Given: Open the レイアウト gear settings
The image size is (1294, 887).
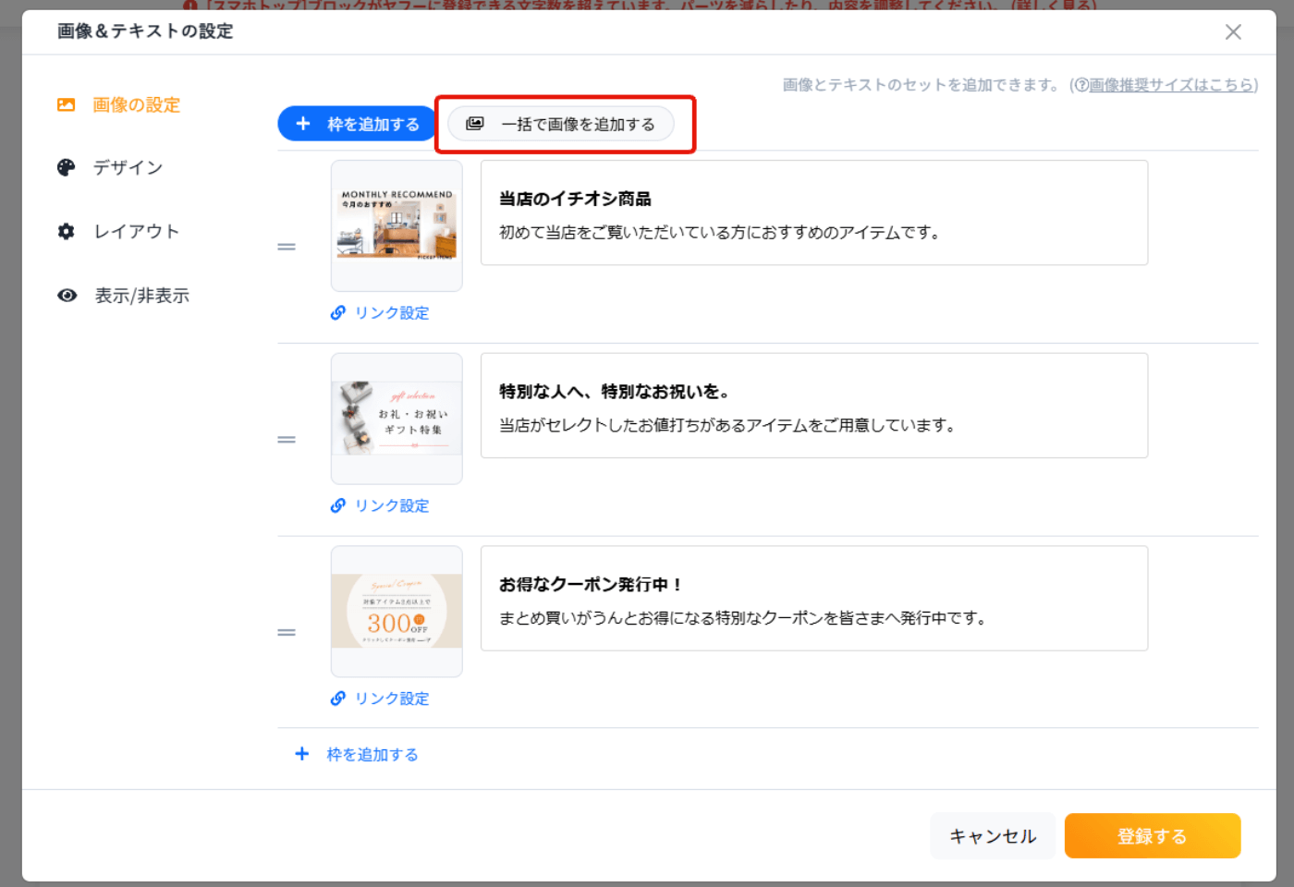Looking at the screenshot, I should pos(118,231).
